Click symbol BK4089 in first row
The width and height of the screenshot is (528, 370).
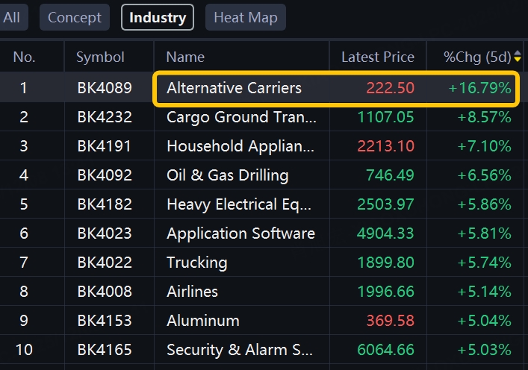click(105, 88)
